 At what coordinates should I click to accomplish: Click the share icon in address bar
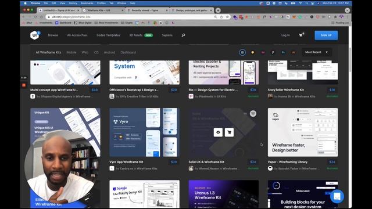point(221,17)
